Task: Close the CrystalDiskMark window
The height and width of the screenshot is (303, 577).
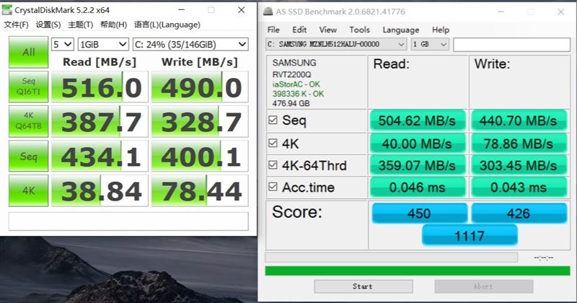Action: (x=242, y=10)
